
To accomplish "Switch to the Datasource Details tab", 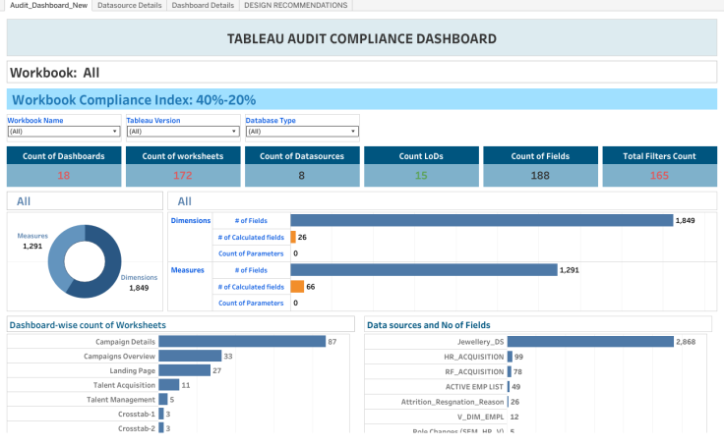I will pos(130,5).
